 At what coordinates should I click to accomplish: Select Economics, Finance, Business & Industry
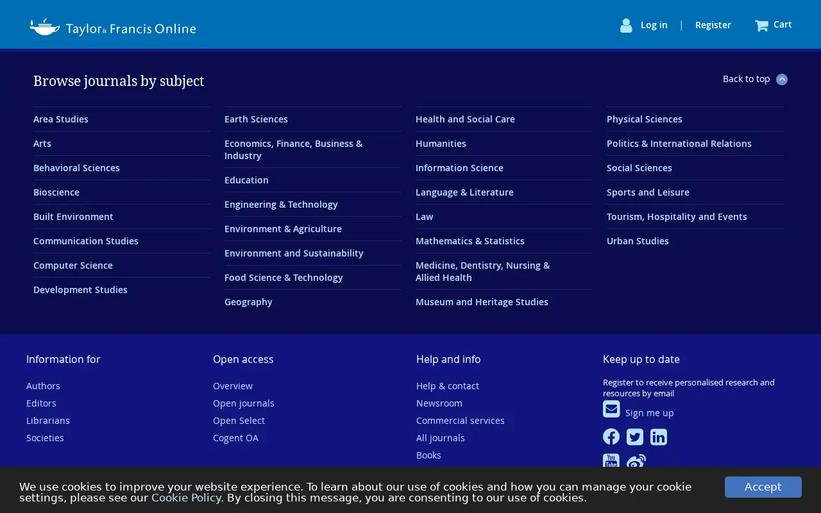pos(293,149)
